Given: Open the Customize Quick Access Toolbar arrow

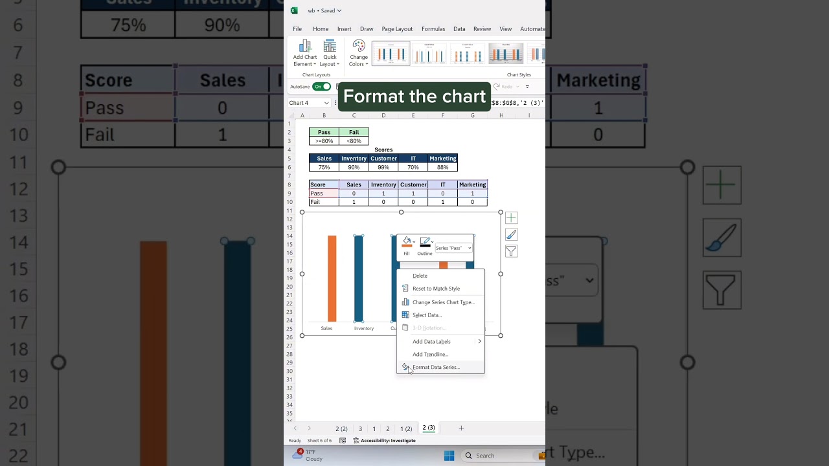Looking at the screenshot, I should click(x=527, y=87).
